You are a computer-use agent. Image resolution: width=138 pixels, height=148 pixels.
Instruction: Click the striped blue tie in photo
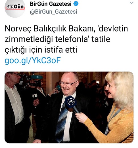[61, 121]
